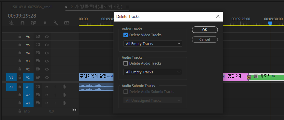The height and width of the screenshot is (120, 284).
Task: Toggle sync lock on A1
Action: [x=38, y=87]
